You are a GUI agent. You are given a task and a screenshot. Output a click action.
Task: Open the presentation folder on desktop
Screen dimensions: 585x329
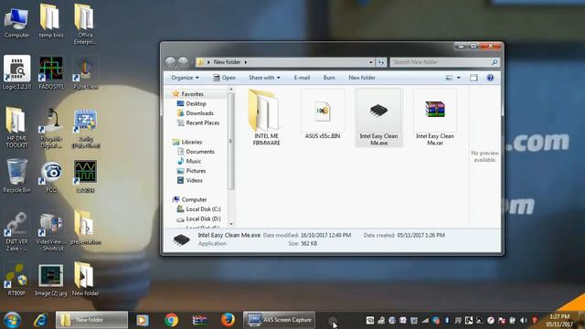[x=85, y=228]
